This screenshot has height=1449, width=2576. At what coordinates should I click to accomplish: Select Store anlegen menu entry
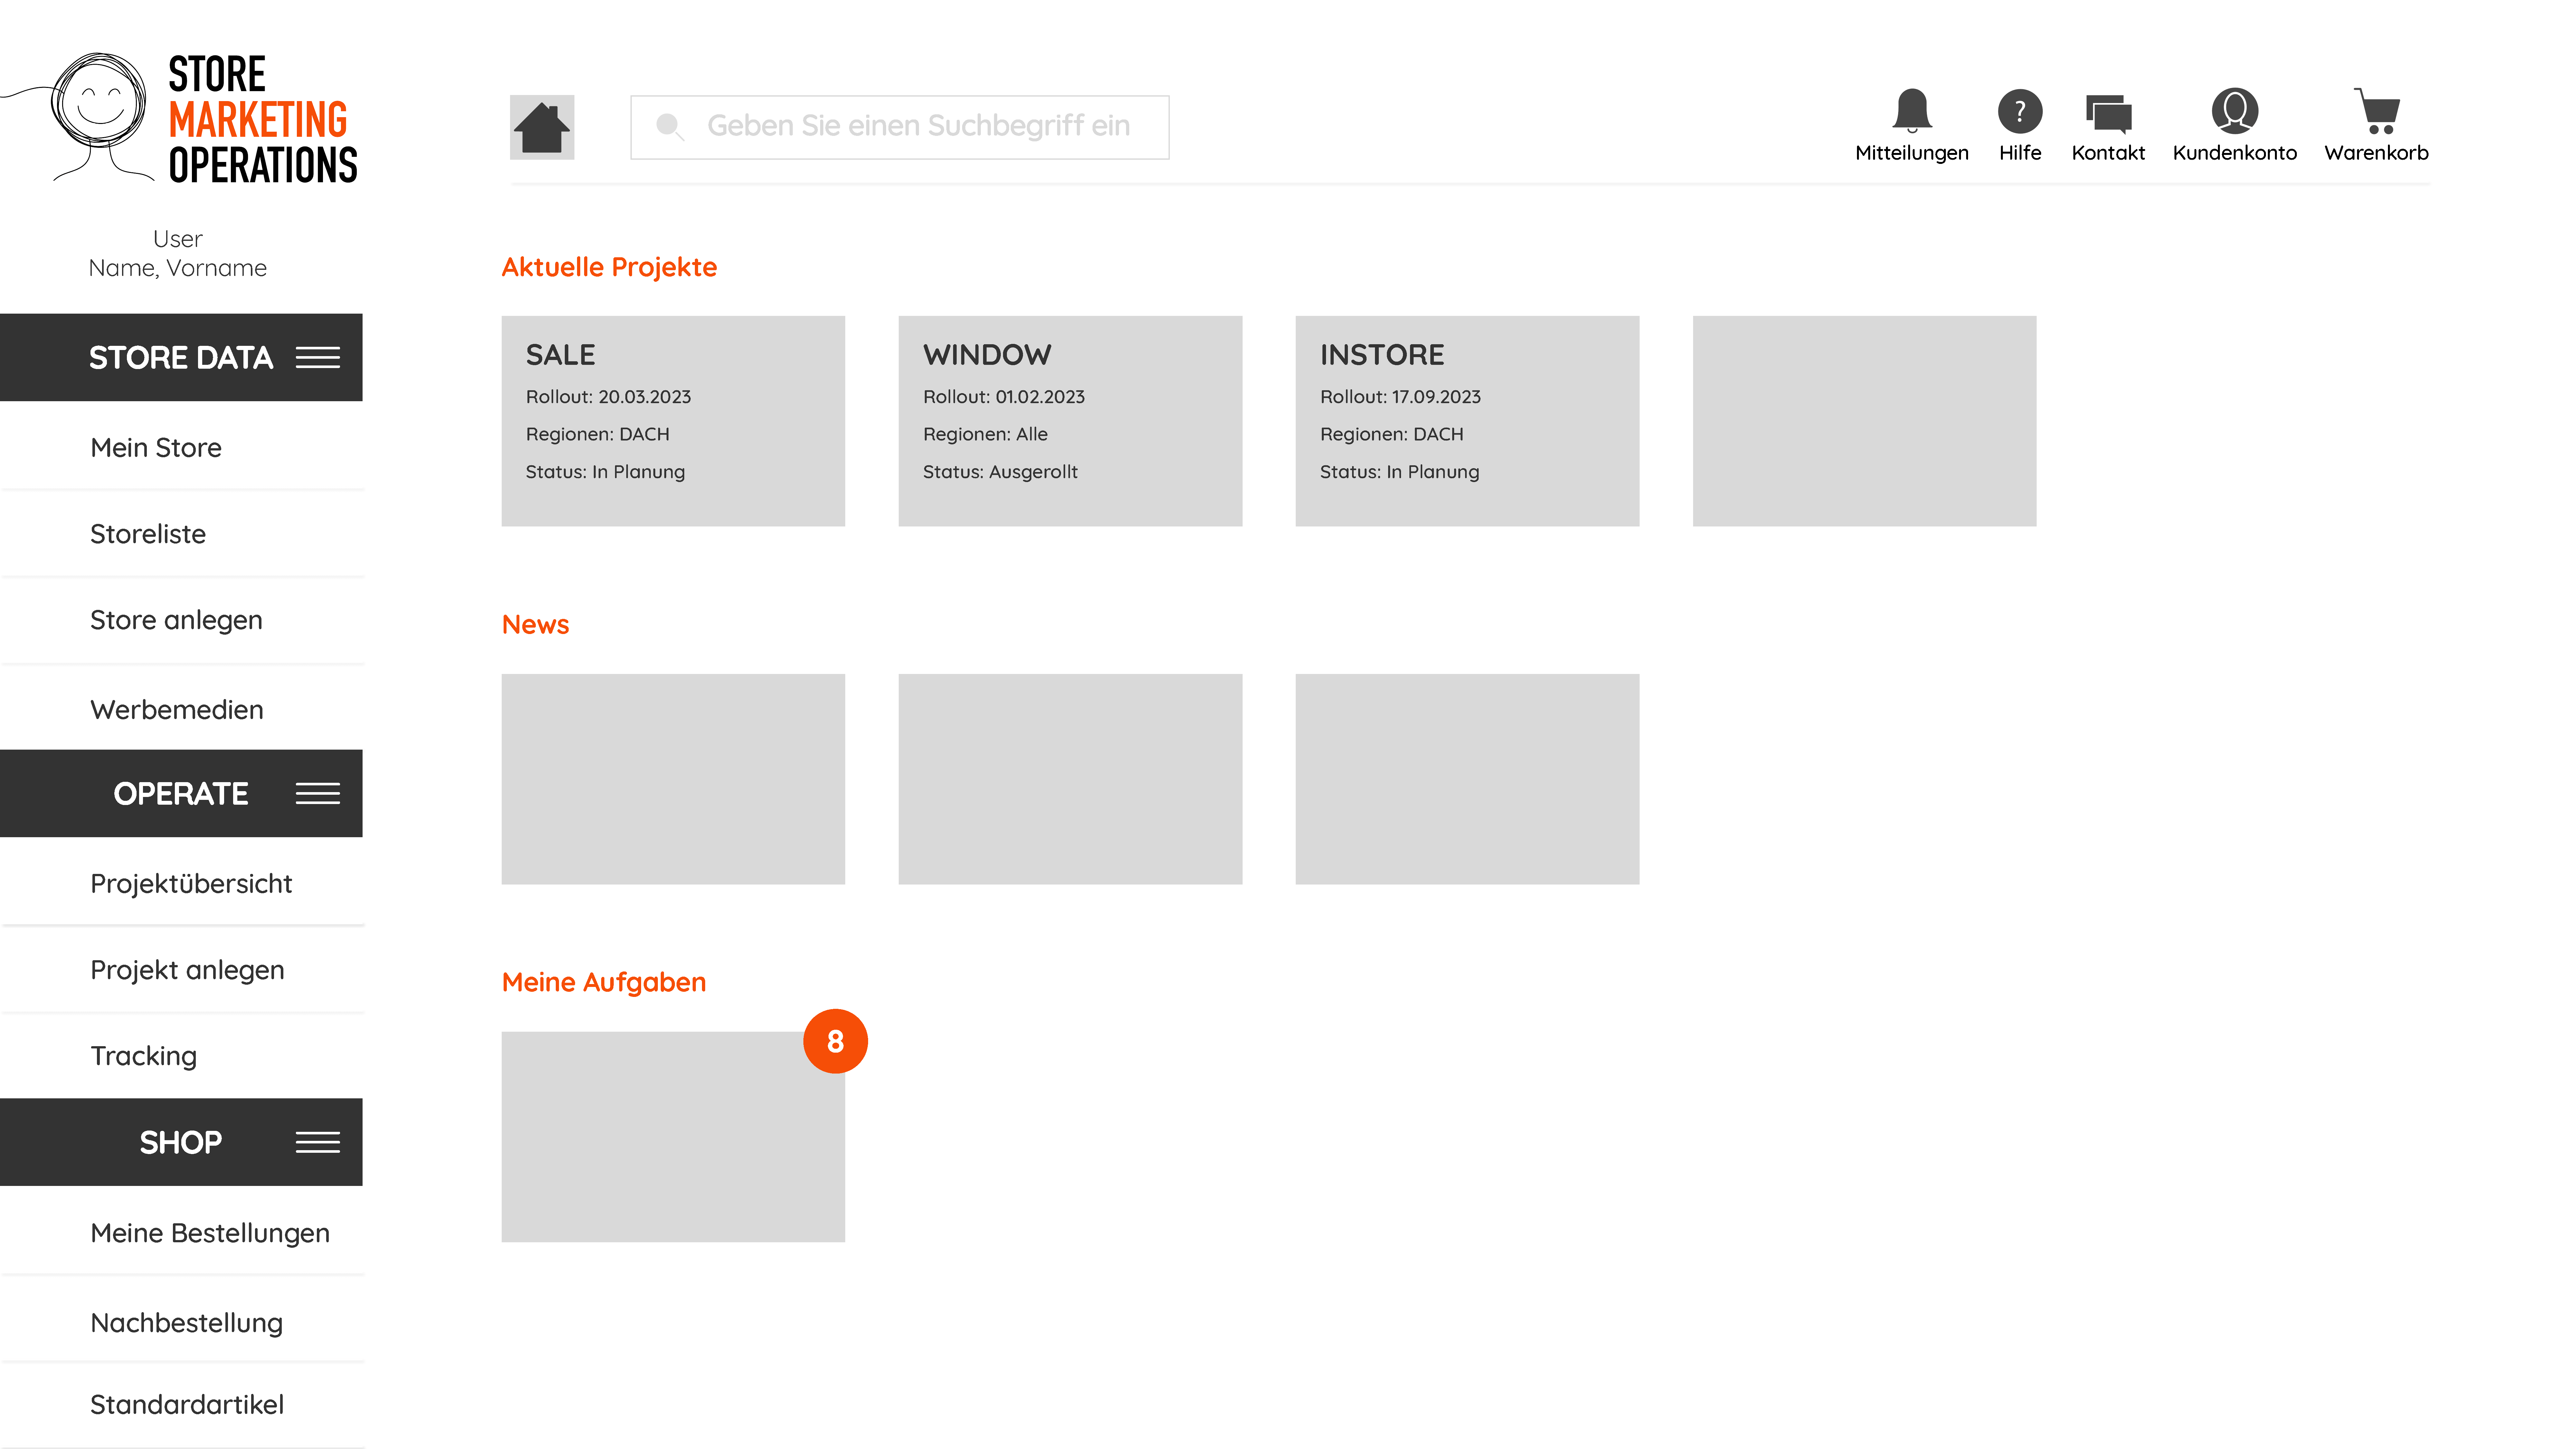coord(181,620)
